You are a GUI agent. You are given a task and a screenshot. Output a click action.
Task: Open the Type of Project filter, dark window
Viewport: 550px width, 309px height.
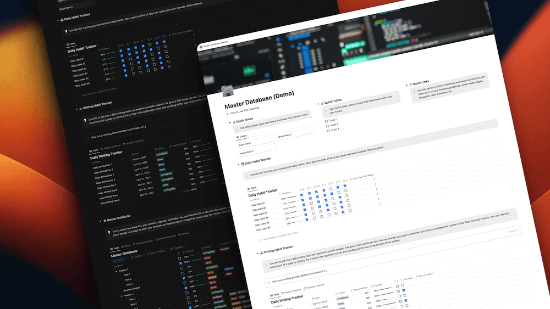[x=156, y=251]
